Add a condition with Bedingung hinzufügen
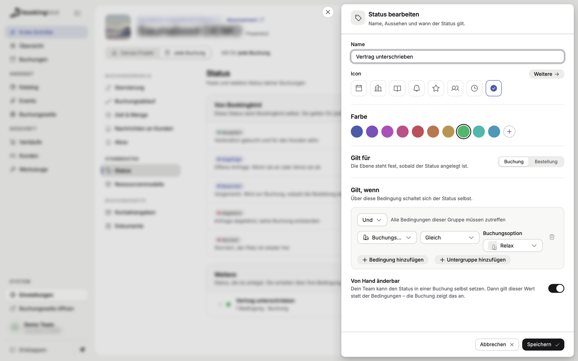This screenshot has height=361, width=578. [x=393, y=260]
